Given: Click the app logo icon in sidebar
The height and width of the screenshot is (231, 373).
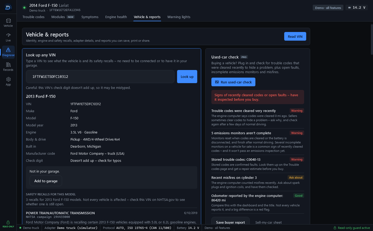Looking at the screenshot, I should 8,8.
